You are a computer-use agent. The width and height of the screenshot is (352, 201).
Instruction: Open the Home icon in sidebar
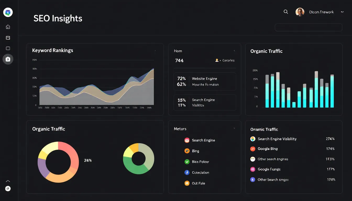point(8,27)
